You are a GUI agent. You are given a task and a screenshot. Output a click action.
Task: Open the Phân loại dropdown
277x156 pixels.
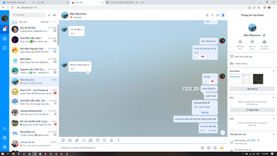coord(46,22)
